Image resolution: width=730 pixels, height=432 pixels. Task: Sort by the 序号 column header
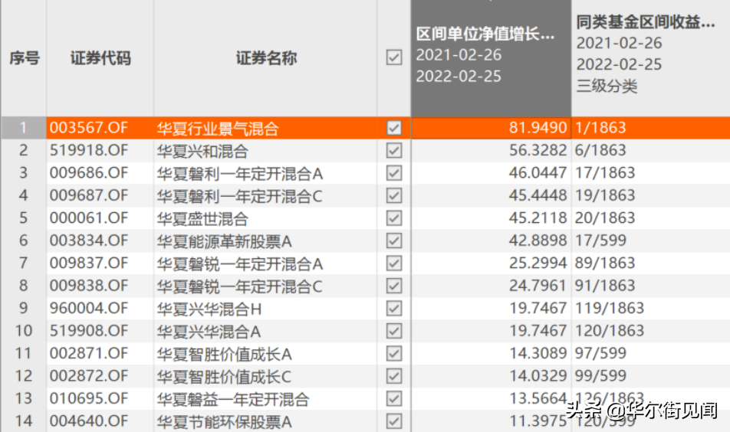click(x=25, y=58)
